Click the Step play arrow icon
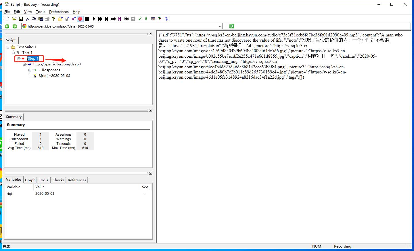The height and width of the screenshot is (251, 414). coord(113,19)
